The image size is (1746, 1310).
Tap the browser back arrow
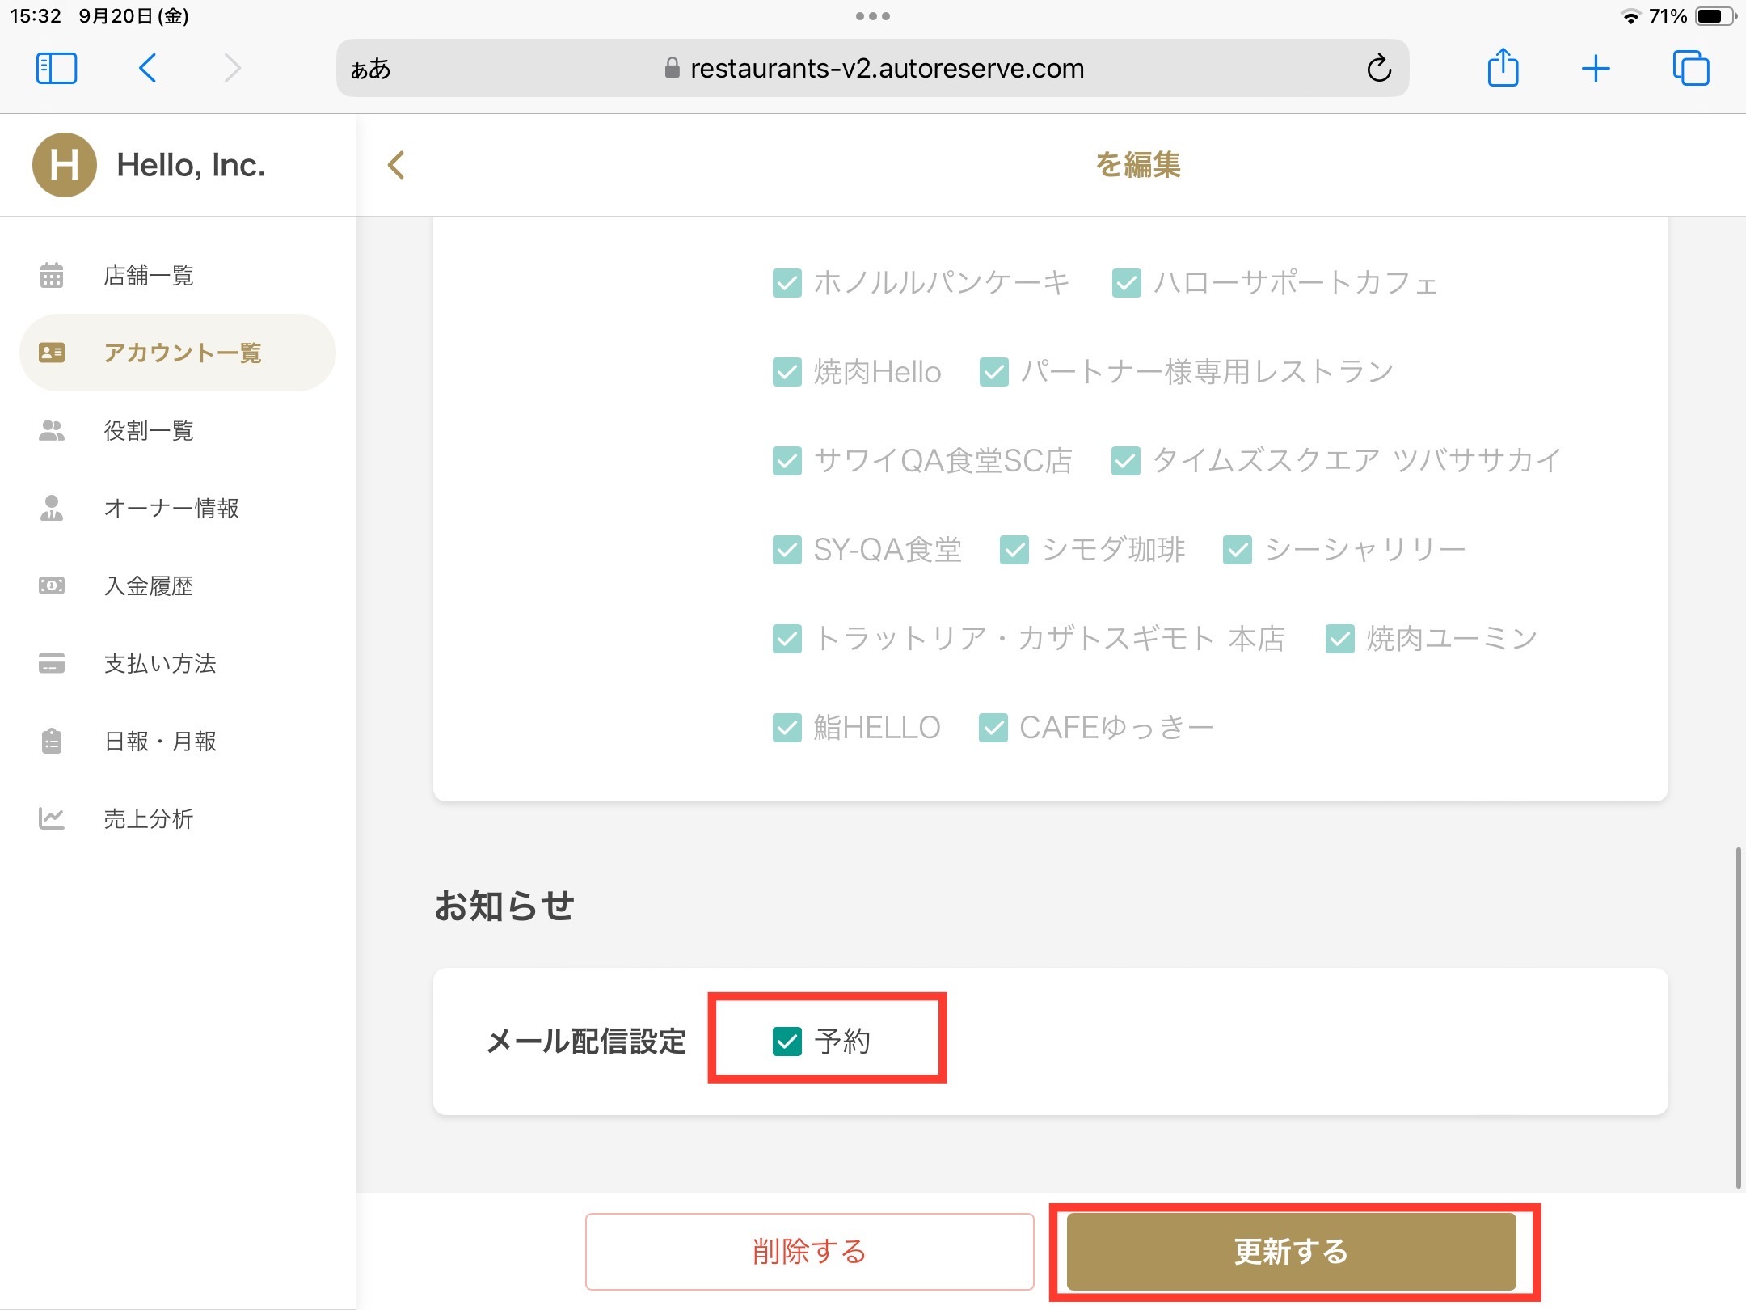click(148, 69)
